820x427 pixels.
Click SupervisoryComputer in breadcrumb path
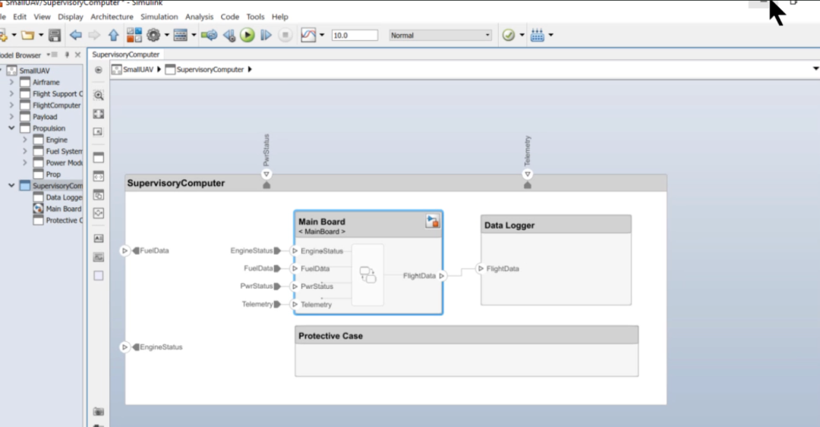pyautogui.click(x=210, y=70)
